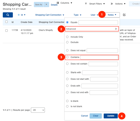
Task: Select the Exclude radio option
Action: [x=67, y=42]
